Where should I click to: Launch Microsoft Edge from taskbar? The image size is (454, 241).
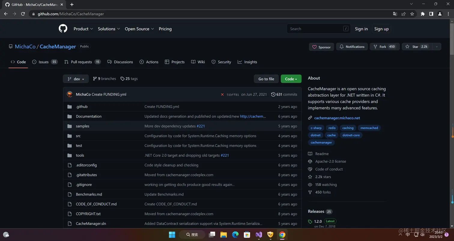[235, 234]
